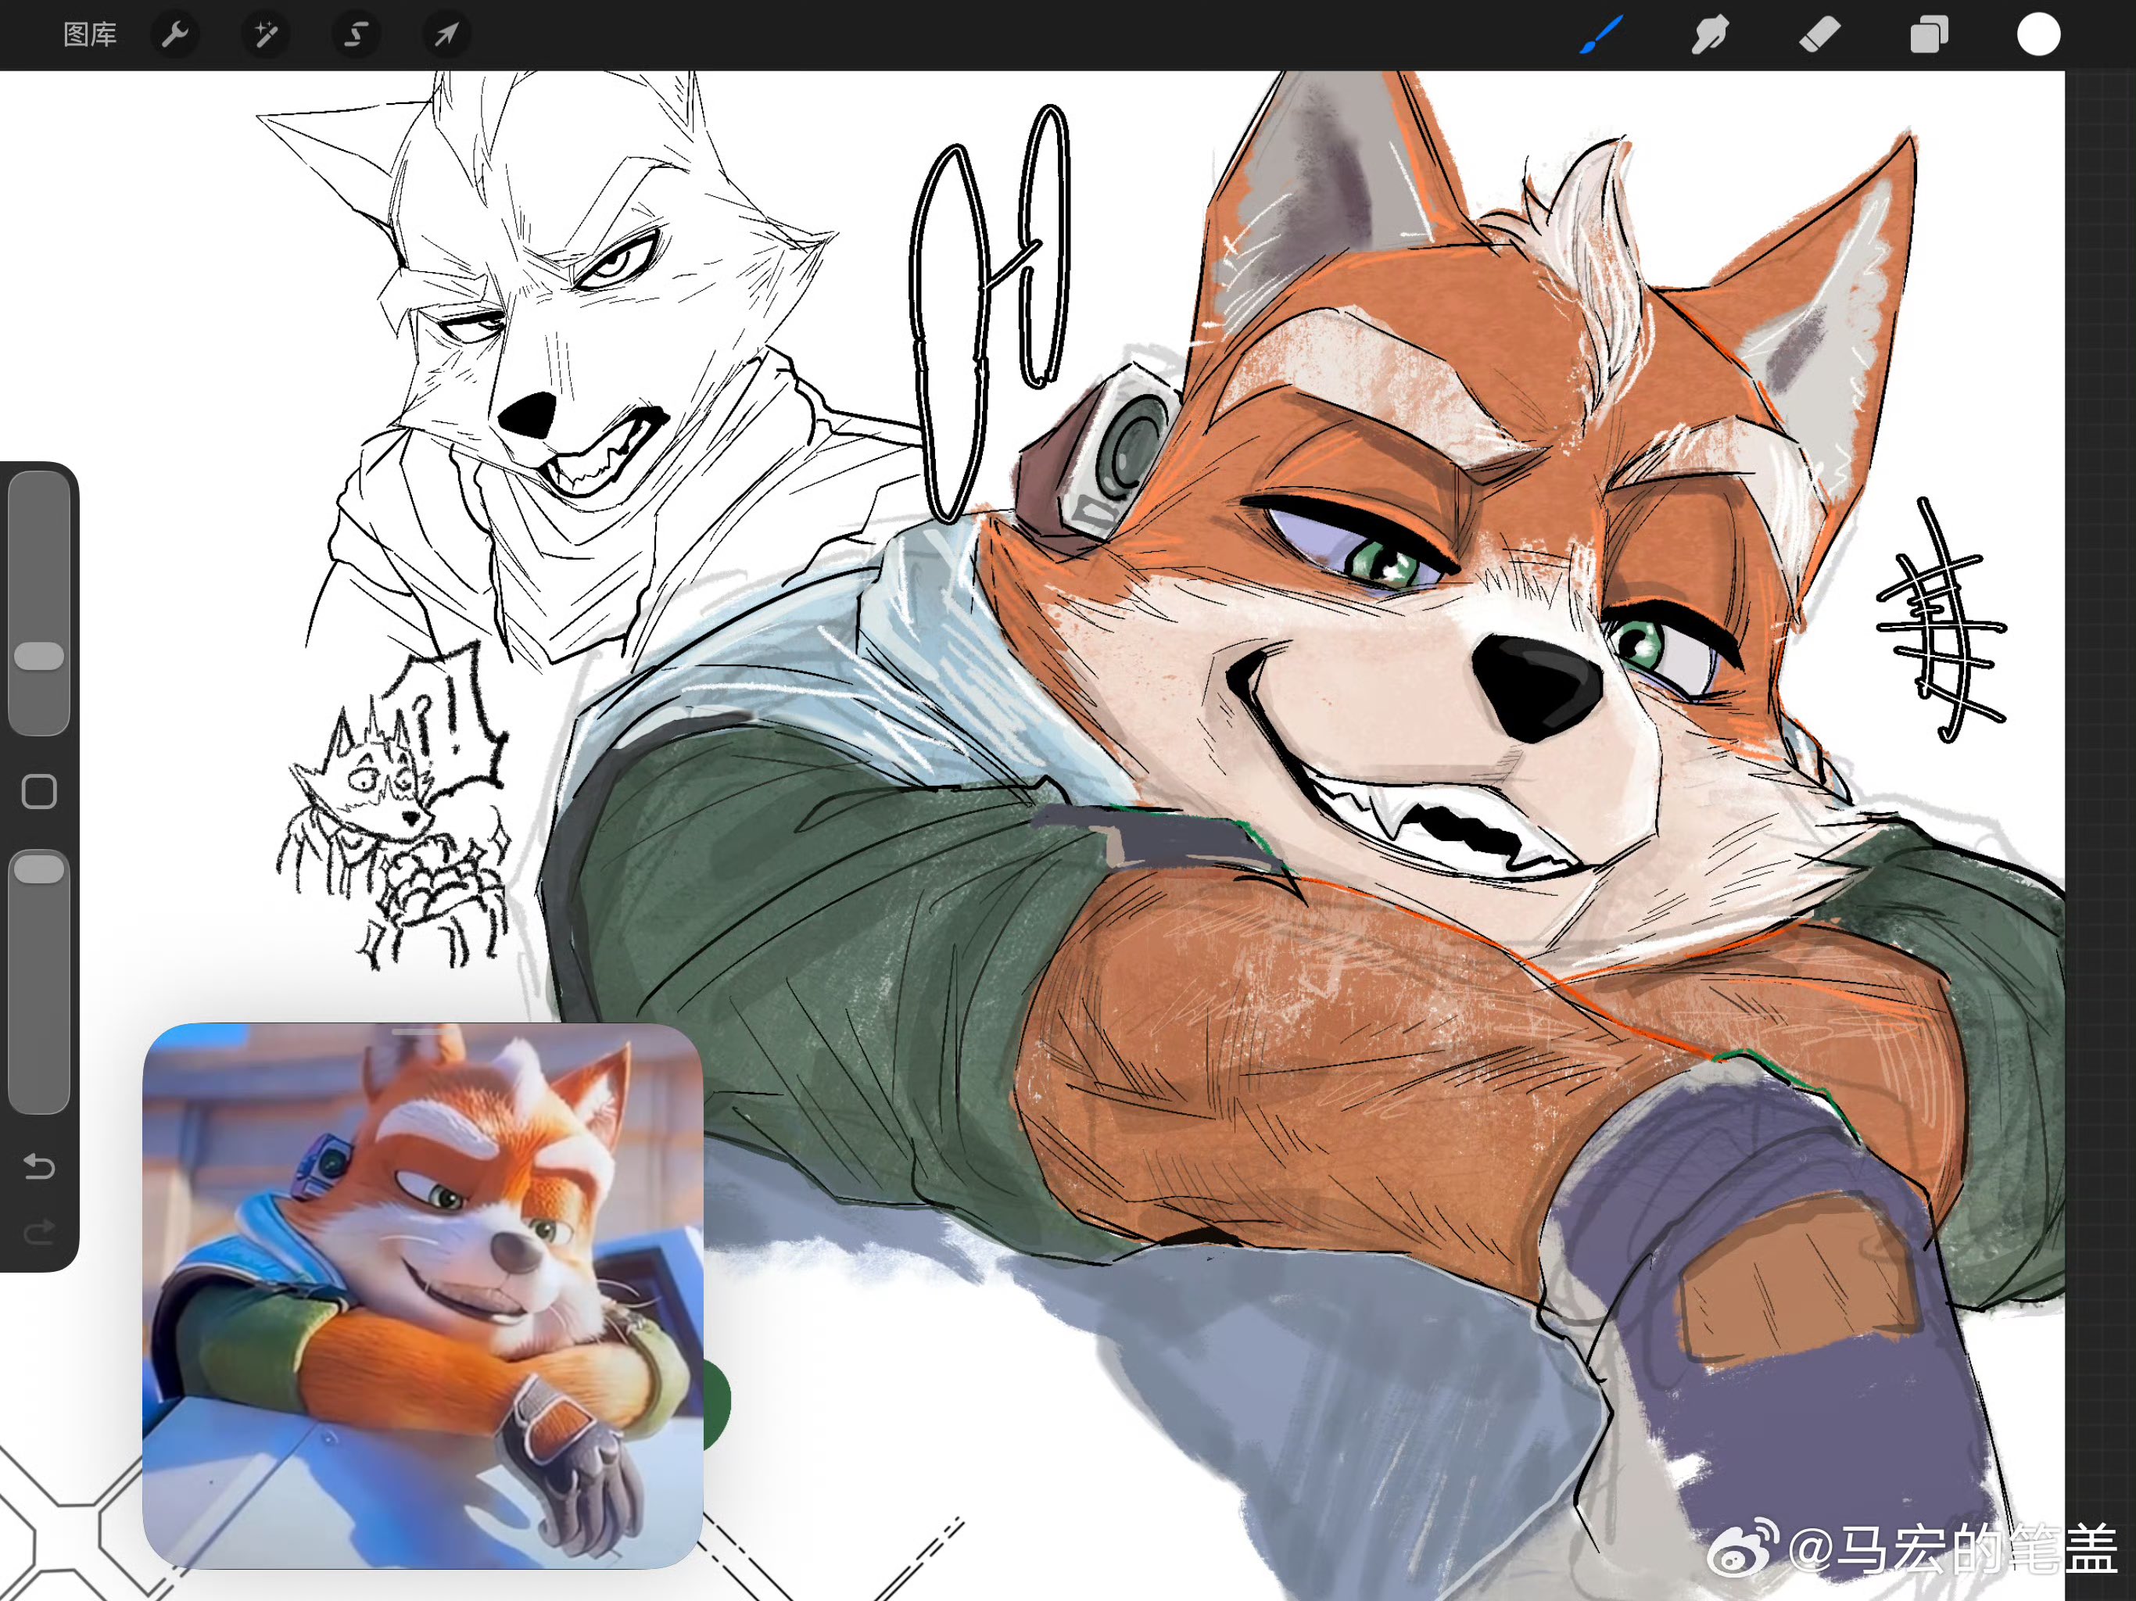Click the top handle bar of reference window
Viewport: 2136px width, 1601px height.
(422, 1031)
